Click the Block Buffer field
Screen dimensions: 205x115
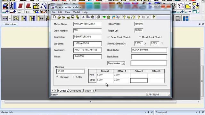click(x=149, y=50)
